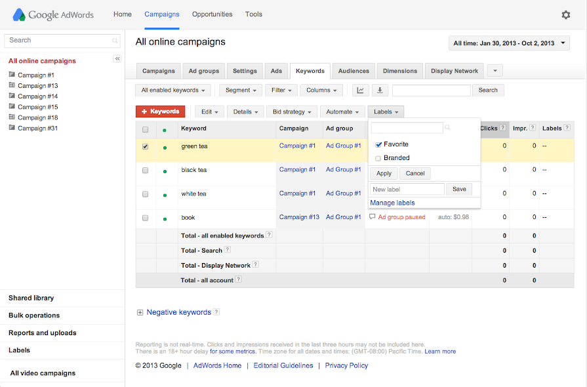Image resolution: width=587 pixels, height=387 pixels.
Task: Open the settings gear menu
Action: (x=565, y=14)
